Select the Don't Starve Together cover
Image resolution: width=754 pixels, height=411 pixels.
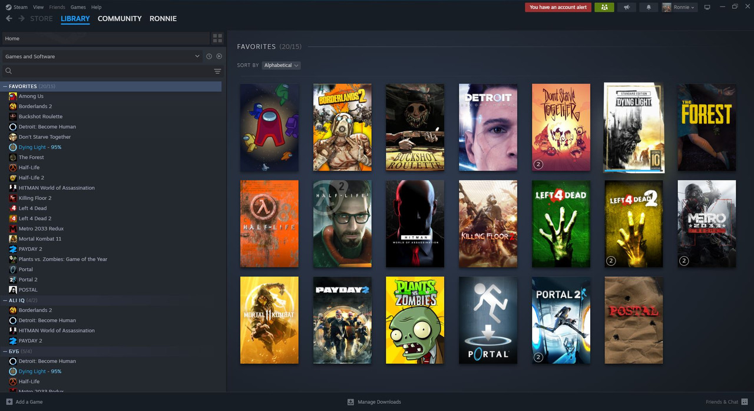tap(561, 127)
